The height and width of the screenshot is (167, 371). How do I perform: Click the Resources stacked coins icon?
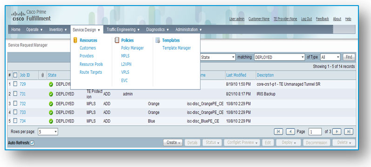click(75, 40)
